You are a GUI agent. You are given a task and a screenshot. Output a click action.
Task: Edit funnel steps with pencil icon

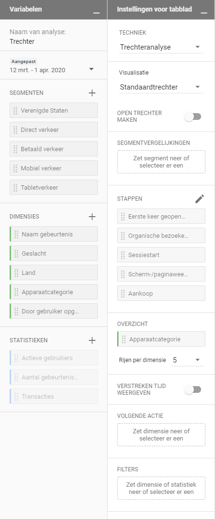pyautogui.click(x=200, y=198)
